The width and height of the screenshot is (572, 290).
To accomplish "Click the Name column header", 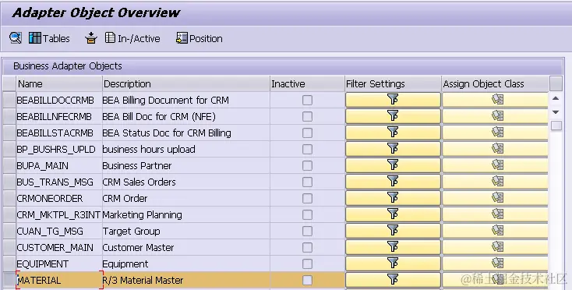I will [59, 84].
